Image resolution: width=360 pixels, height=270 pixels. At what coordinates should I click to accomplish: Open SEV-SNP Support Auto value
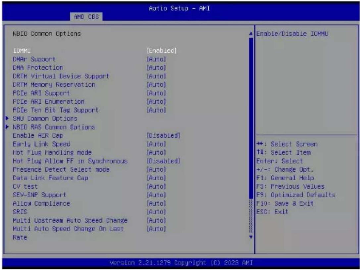pyautogui.click(x=156, y=195)
